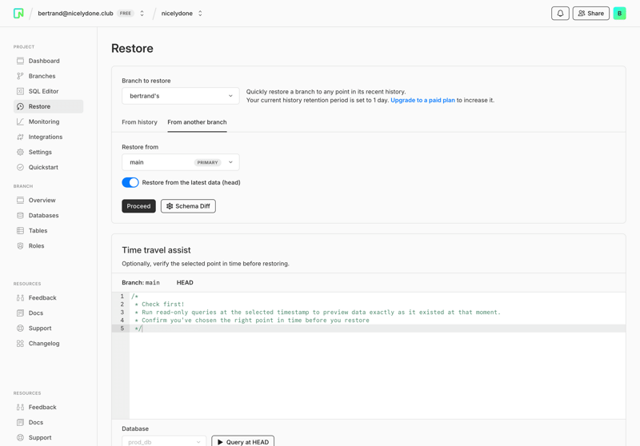640x446 pixels.
Task: Open notifications bell
Action: (x=560, y=14)
